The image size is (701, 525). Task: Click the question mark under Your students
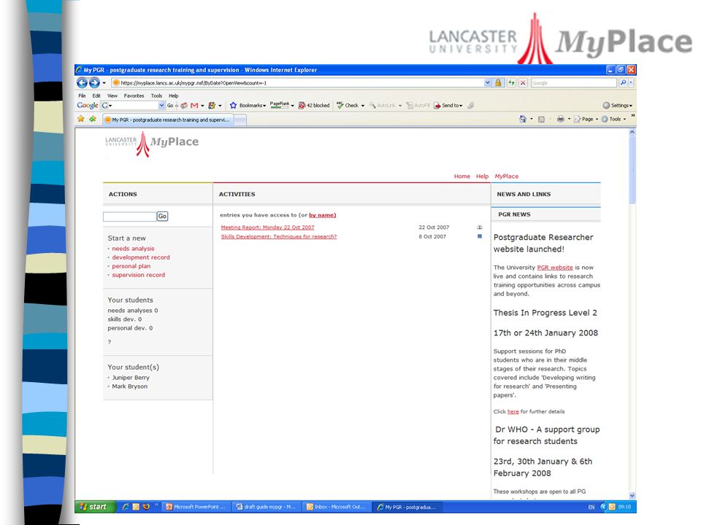tap(109, 342)
